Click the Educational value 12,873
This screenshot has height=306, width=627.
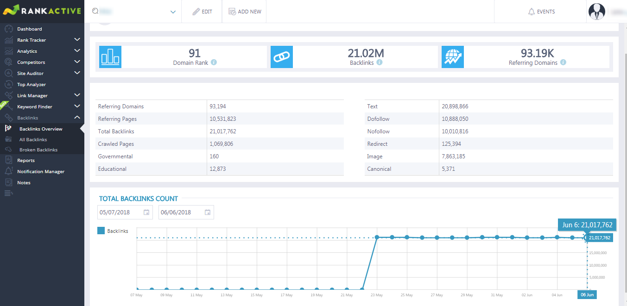[x=218, y=169]
